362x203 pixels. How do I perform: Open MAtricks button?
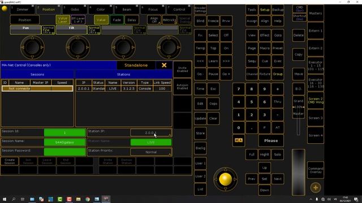169,20
